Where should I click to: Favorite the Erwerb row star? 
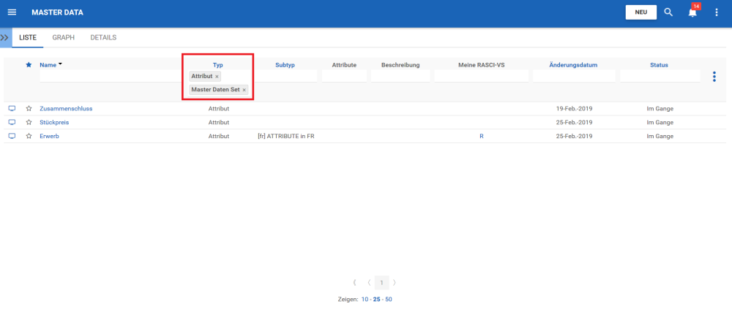click(x=29, y=136)
